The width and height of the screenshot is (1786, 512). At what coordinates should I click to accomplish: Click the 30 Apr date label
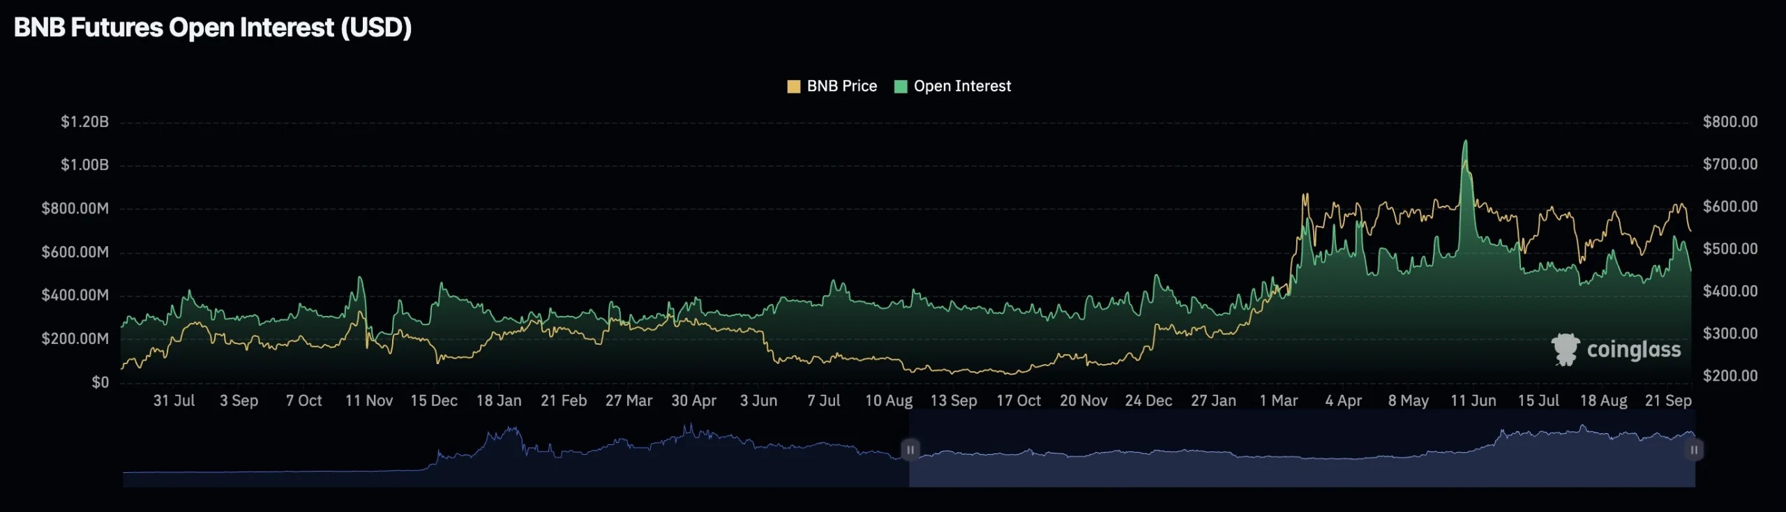pos(693,401)
